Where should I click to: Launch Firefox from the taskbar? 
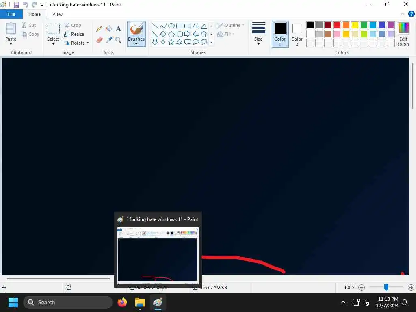[x=122, y=302]
